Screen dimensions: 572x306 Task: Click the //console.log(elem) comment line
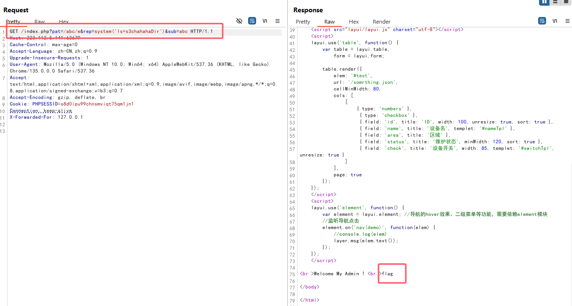(x=360, y=234)
